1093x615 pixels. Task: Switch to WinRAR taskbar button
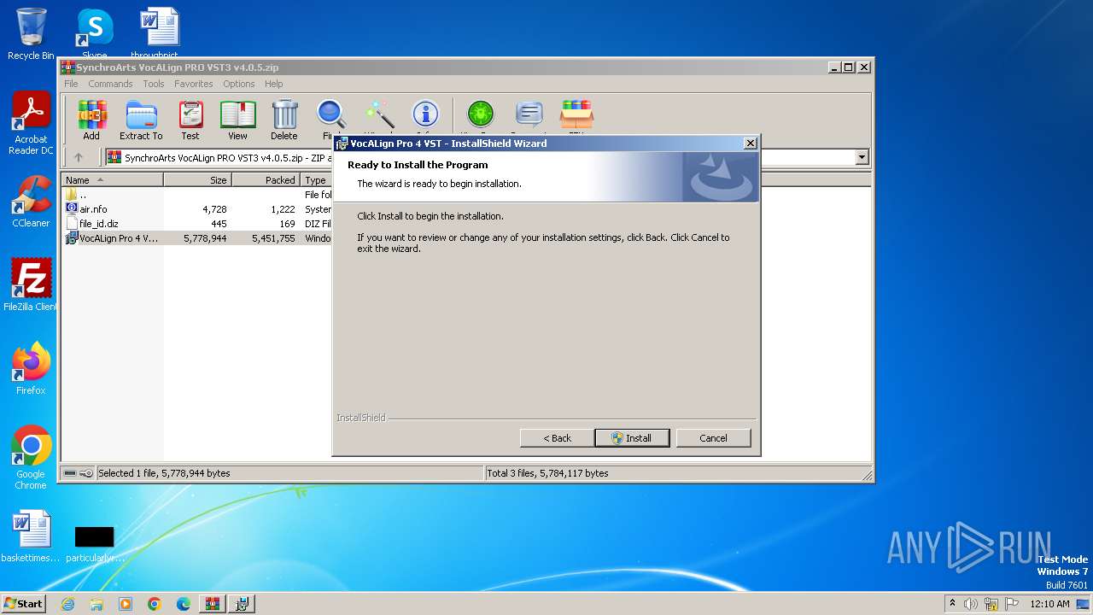(x=213, y=603)
